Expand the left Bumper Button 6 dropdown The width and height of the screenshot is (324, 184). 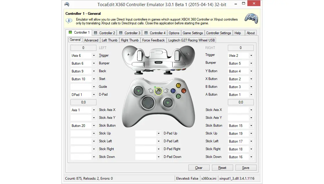point(94,63)
